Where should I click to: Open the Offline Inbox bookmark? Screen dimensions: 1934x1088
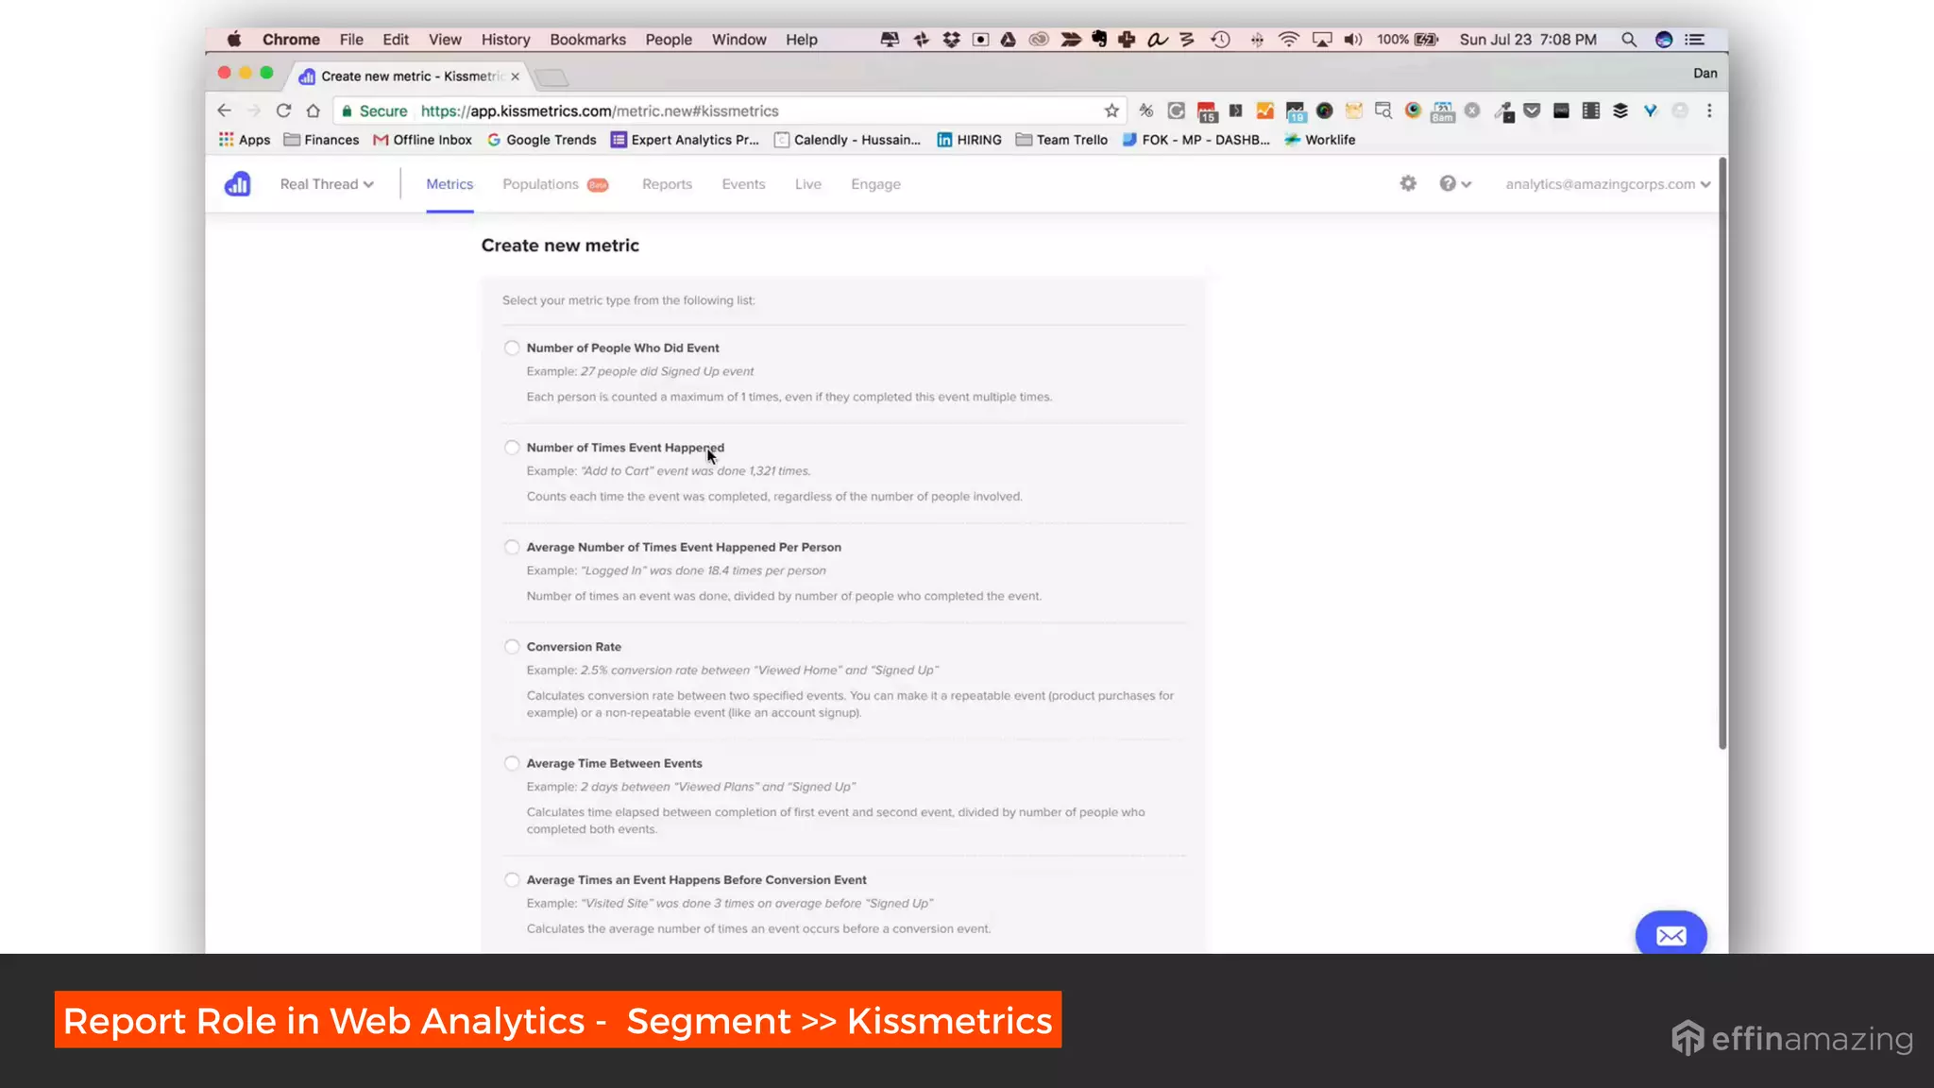[422, 140]
